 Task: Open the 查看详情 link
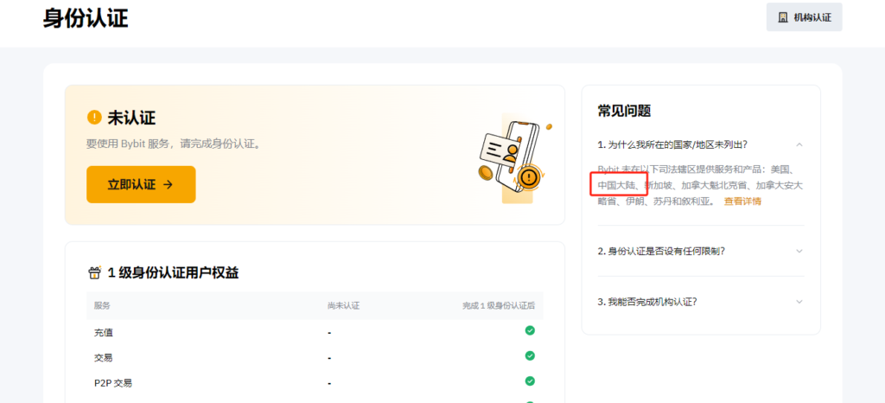742,201
